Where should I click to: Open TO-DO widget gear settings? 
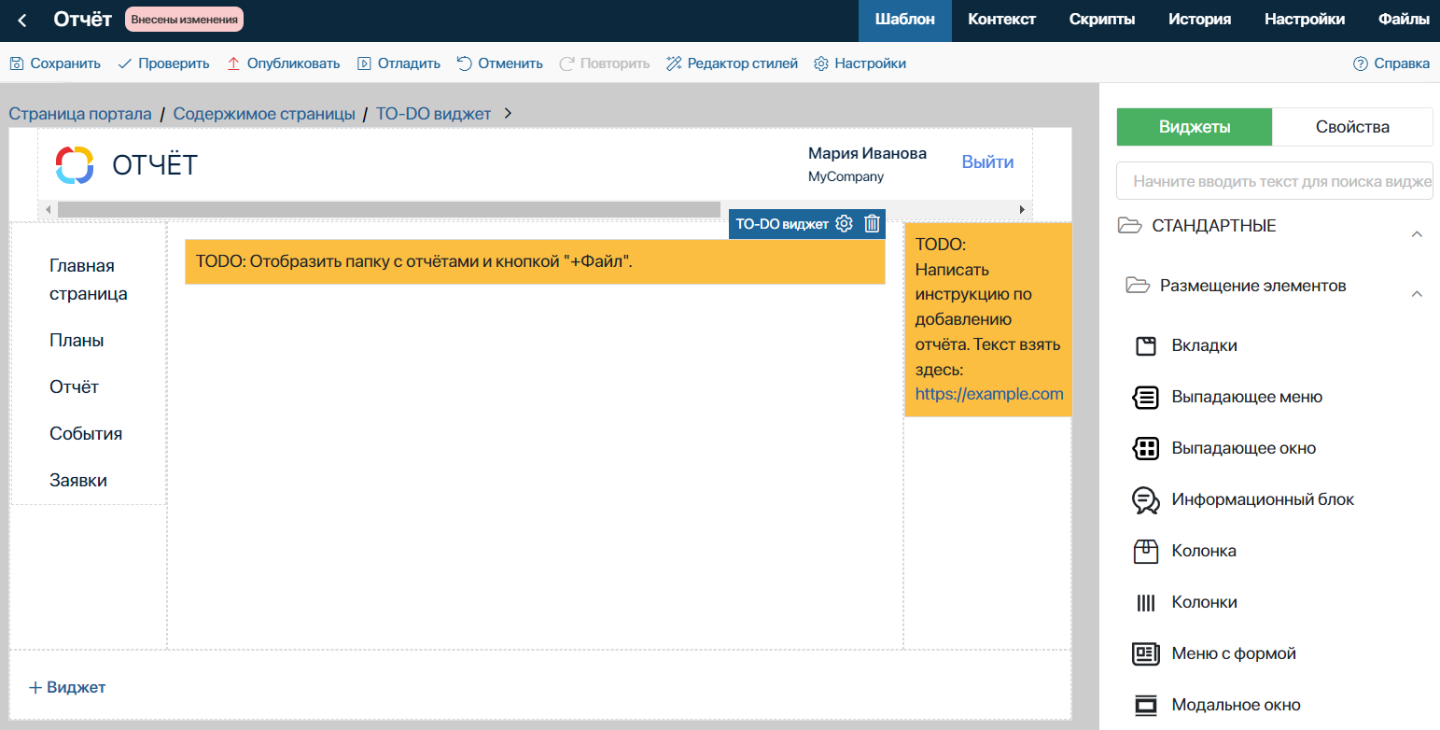844,223
